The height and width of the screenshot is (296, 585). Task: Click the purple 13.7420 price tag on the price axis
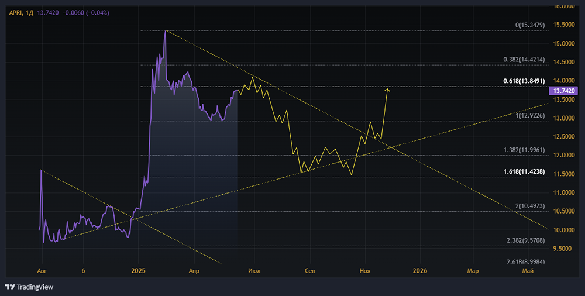point(563,91)
